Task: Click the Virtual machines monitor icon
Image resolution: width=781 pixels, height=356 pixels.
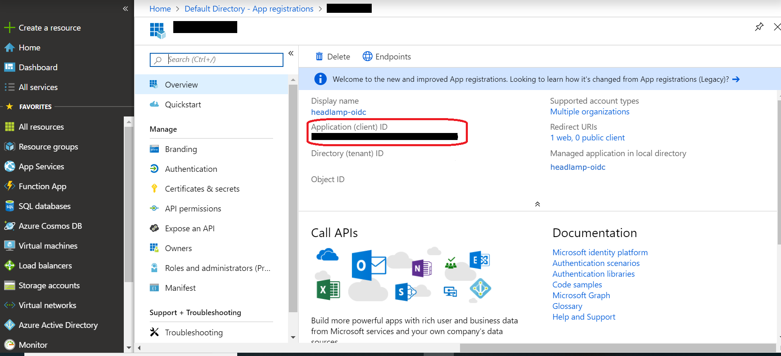Action: [9, 246]
